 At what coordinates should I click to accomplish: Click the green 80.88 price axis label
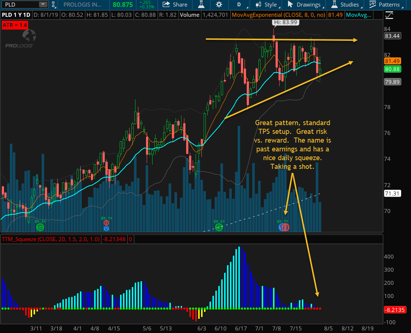(x=392, y=69)
